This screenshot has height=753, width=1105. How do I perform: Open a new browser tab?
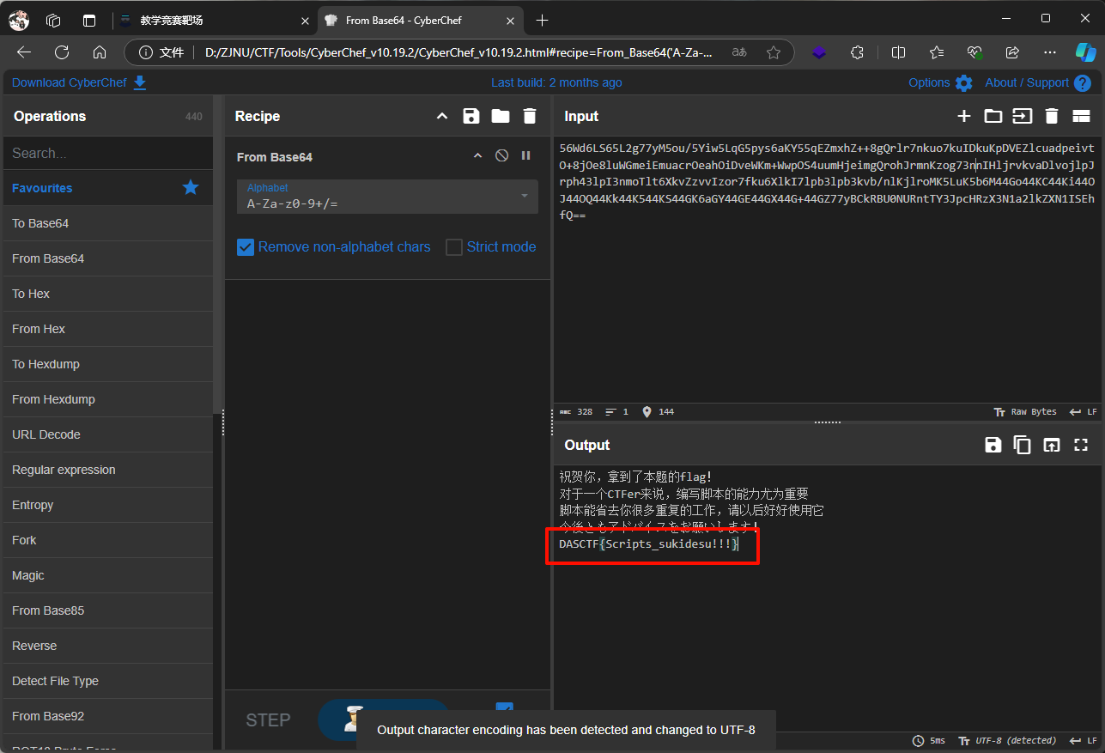tap(542, 21)
